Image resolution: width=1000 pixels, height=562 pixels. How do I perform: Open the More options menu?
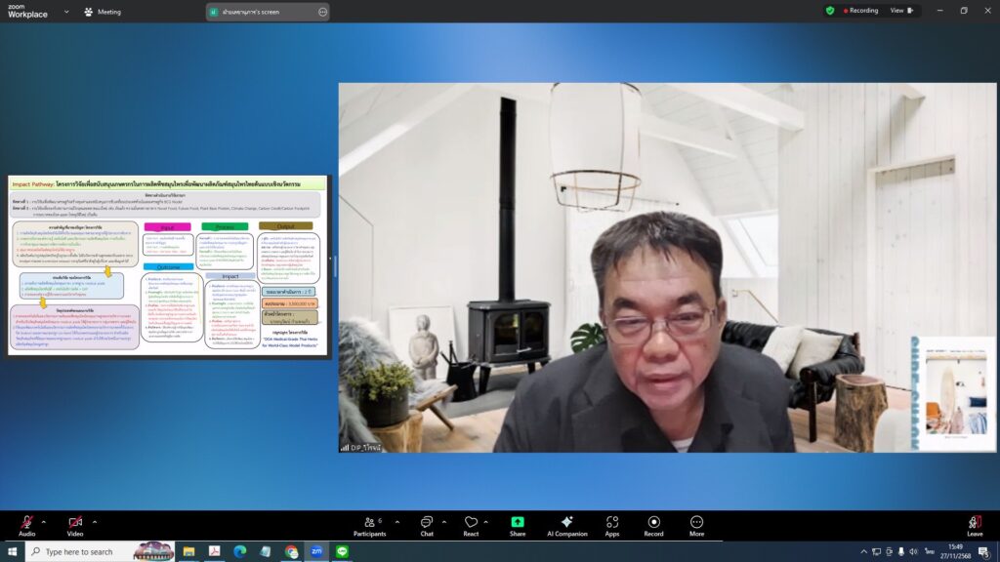tap(696, 526)
